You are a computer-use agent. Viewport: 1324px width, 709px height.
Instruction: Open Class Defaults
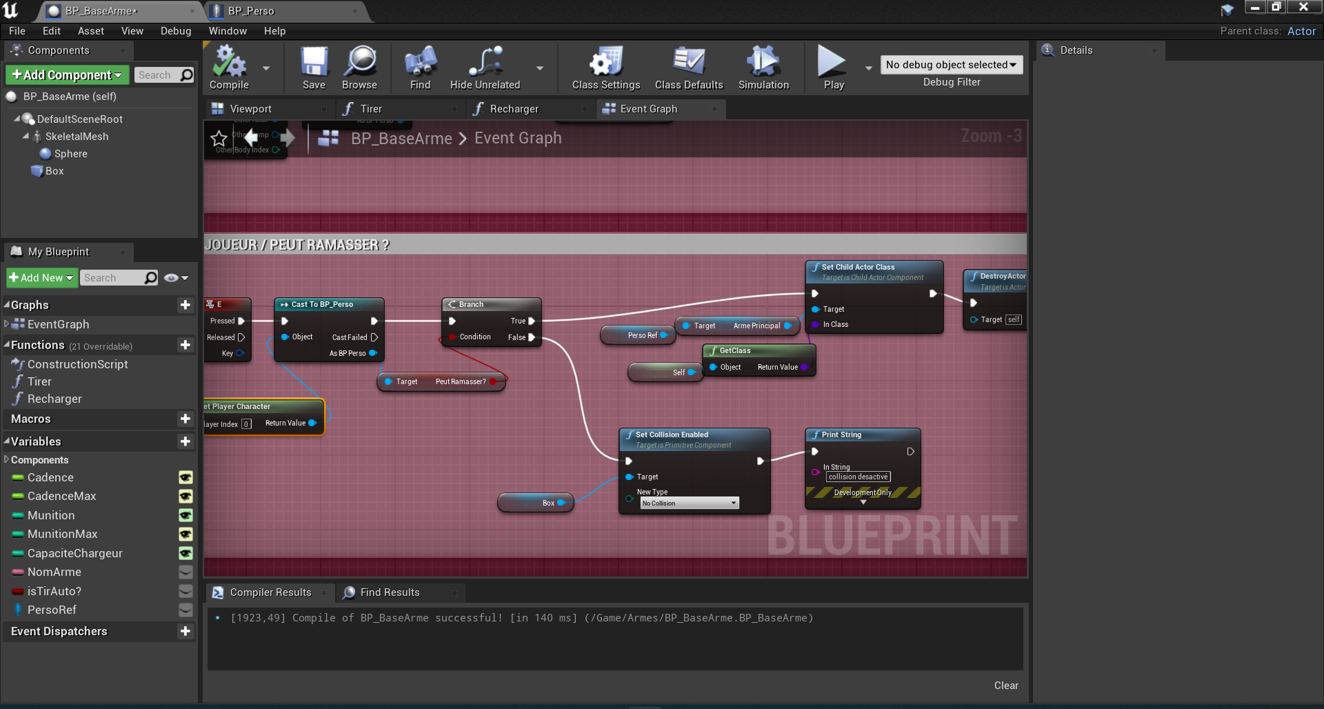pos(689,68)
